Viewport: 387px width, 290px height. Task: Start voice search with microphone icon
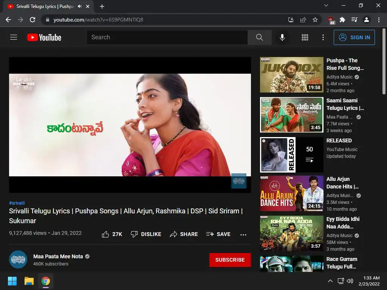click(x=282, y=37)
